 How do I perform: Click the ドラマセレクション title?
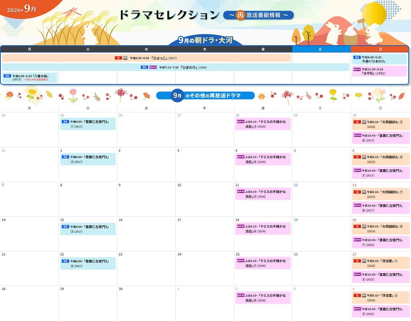169,15
